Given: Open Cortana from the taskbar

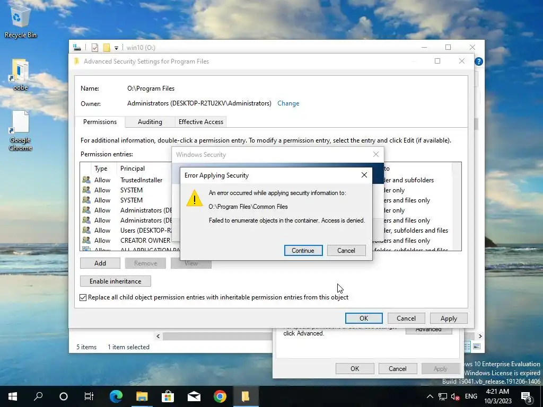Looking at the screenshot, I should pos(64,396).
